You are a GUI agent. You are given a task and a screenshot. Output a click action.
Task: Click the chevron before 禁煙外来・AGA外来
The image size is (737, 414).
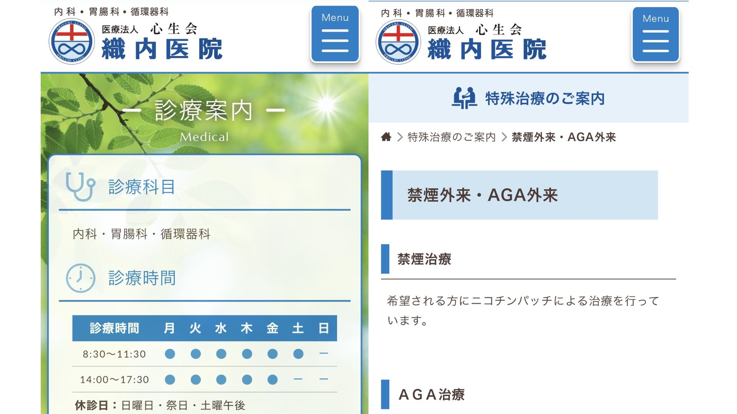[x=505, y=137]
